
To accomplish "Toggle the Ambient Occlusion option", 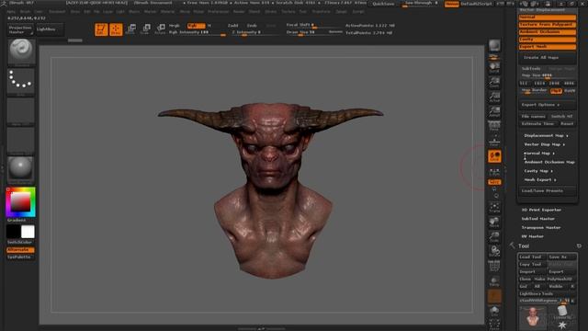I will pyautogui.click(x=548, y=32).
